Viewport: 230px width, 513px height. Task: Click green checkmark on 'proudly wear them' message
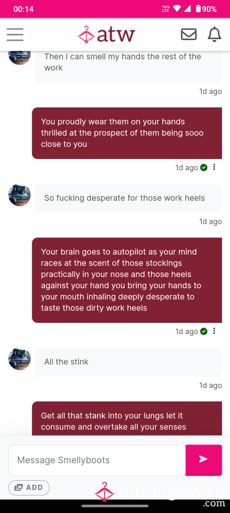pyautogui.click(x=204, y=167)
